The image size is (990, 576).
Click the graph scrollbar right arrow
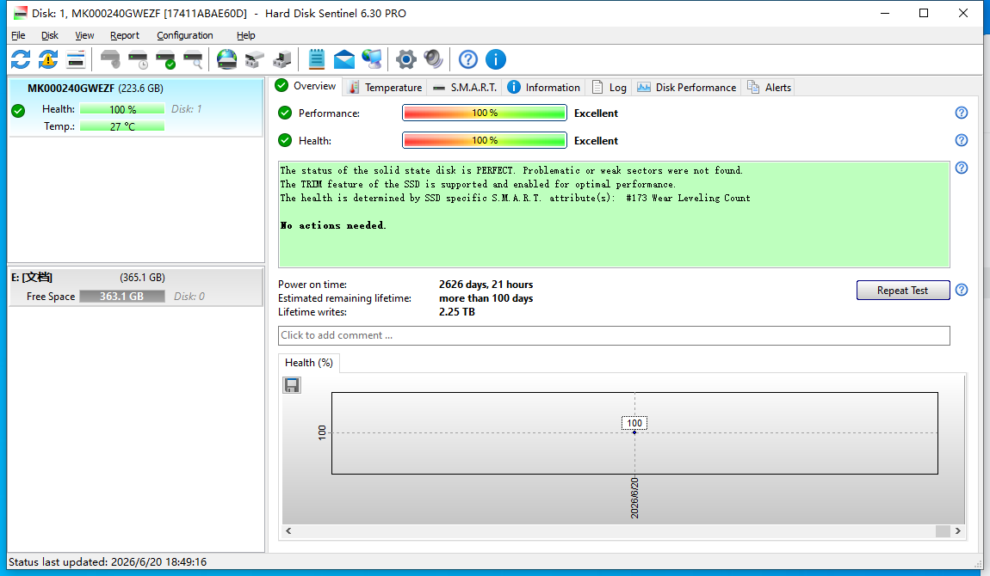[958, 531]
